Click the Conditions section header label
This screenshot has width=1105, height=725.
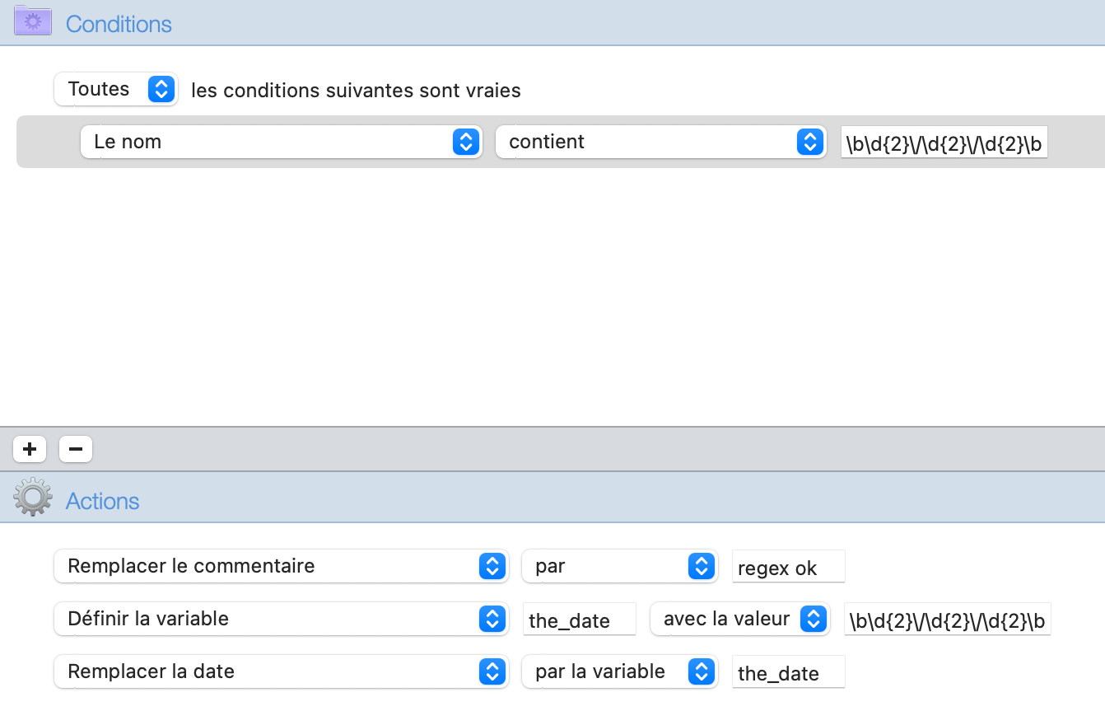[119, 24]
